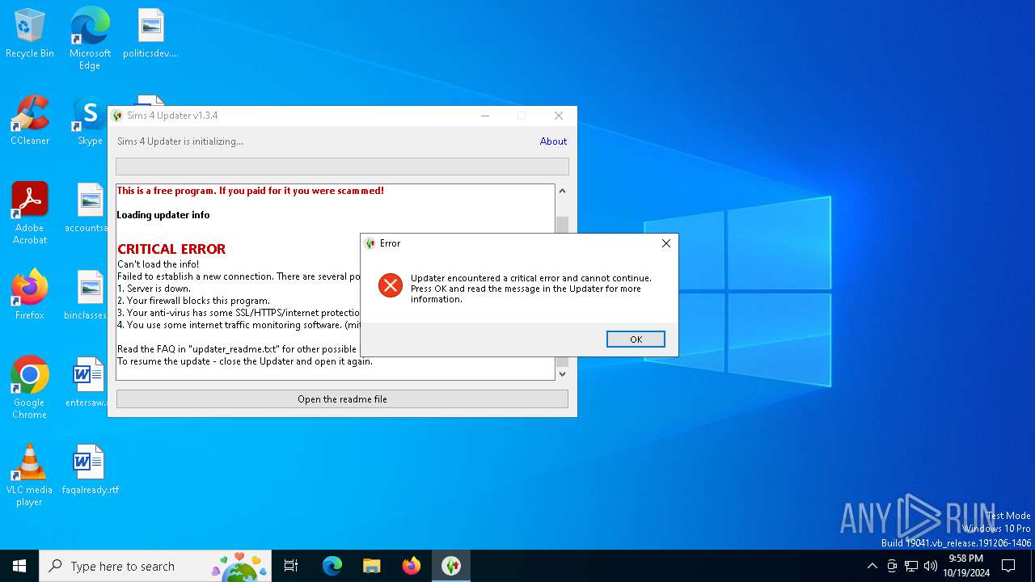Open Adobe Acrobat desktop shortcut
This screenshot has height=582, width=1035.
tap(30, 213)
